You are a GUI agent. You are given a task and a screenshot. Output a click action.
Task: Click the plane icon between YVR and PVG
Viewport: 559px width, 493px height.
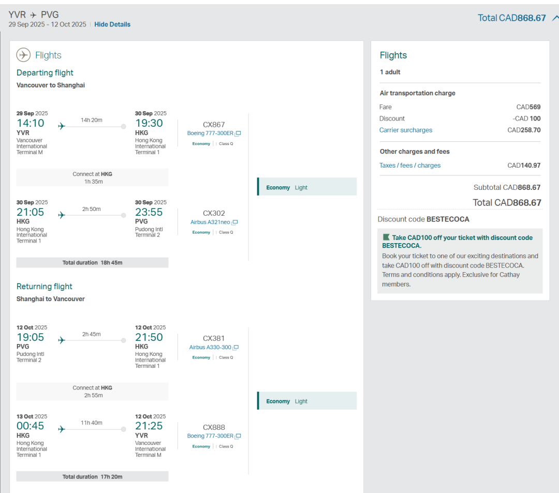tap(34, 15)
